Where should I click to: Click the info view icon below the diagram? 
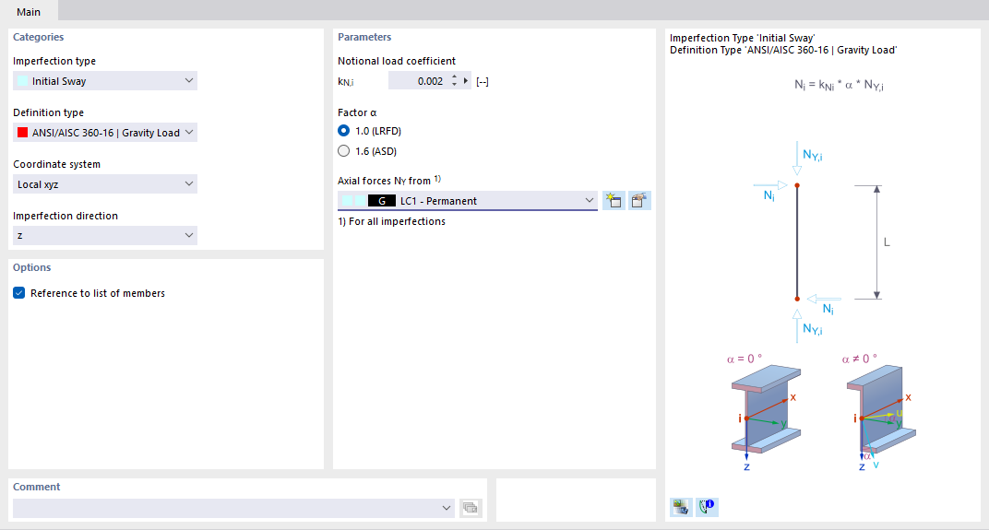(x=707, y=507)
